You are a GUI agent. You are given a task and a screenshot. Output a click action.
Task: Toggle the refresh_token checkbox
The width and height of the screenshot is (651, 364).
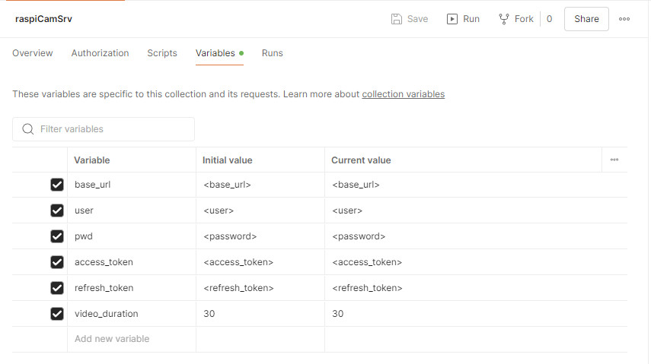click(x=56, y=288)
